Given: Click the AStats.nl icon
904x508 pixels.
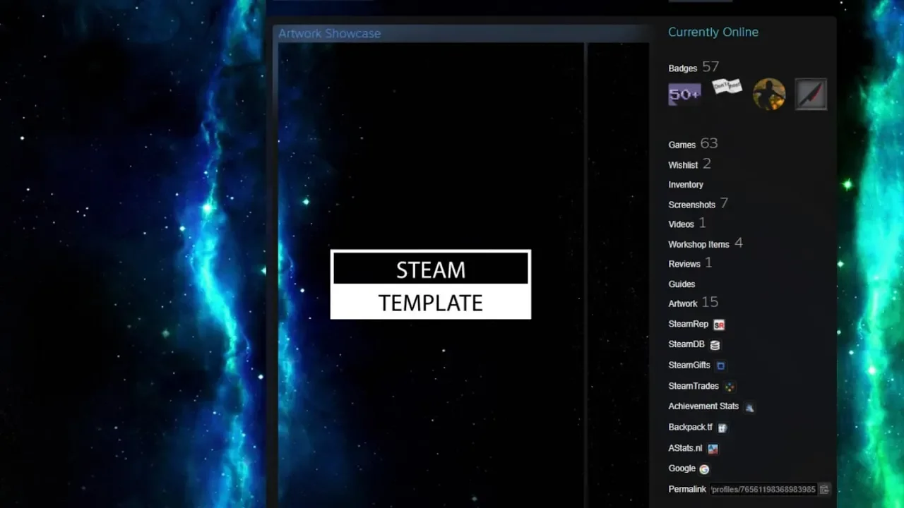Looking at the screenshot, I should pyautogui.click(x=713, y=449).
